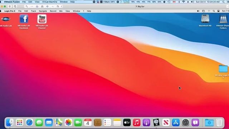Launch Maps from the Dock
The height and width of the screenshot is (129, 229).
[59, 123]
